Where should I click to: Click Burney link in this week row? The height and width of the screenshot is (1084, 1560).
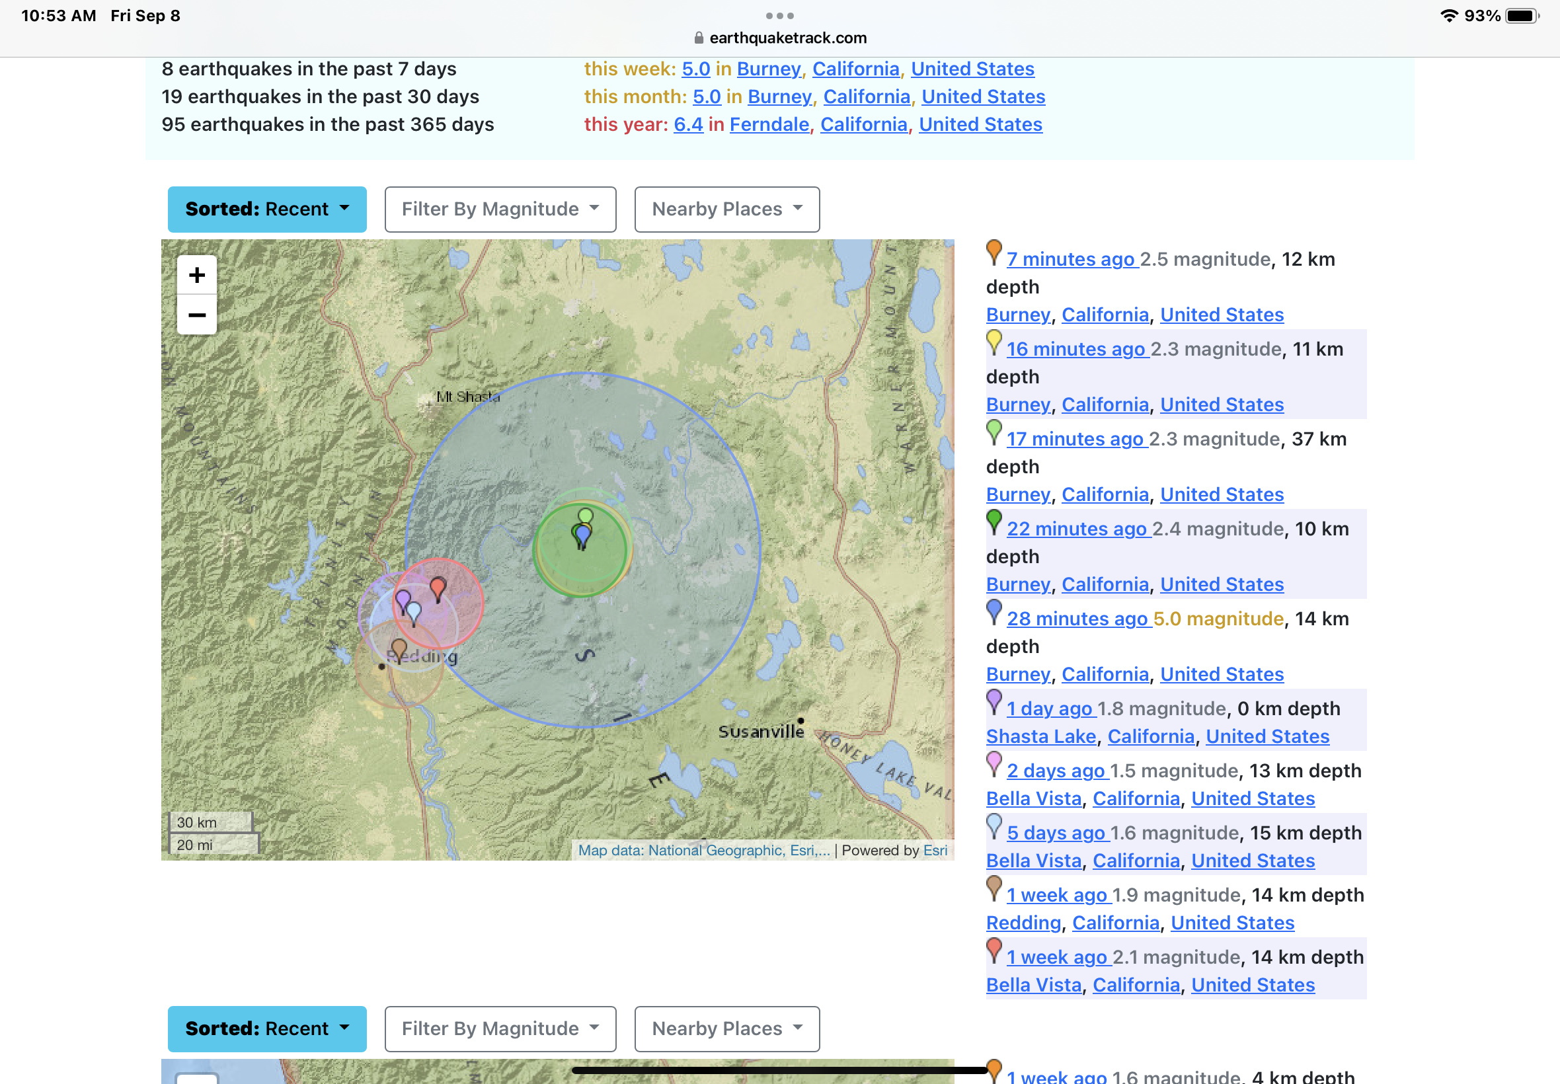click(769, 69)
